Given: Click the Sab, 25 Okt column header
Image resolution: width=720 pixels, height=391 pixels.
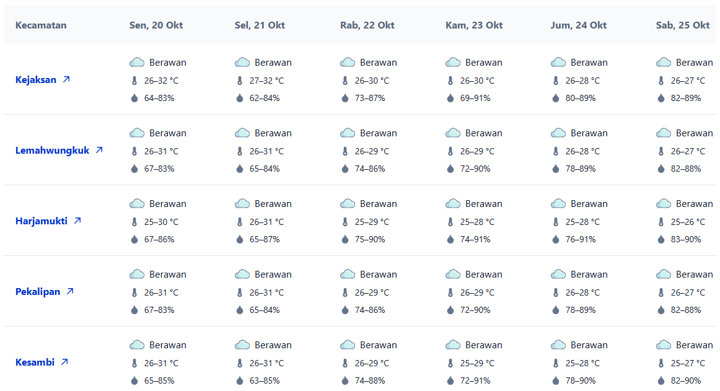Looking at the screenshot, I should (x=683, y=25).
